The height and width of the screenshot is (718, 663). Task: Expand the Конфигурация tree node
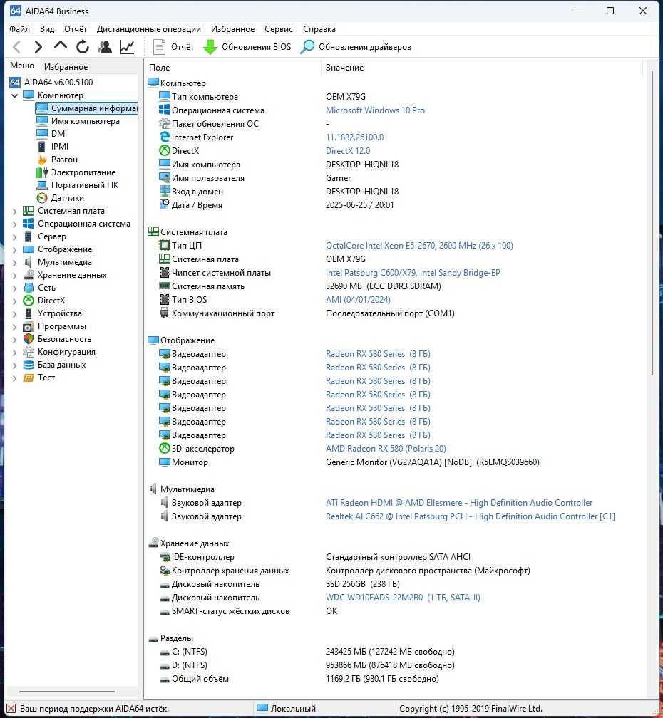tap(15, 352)
